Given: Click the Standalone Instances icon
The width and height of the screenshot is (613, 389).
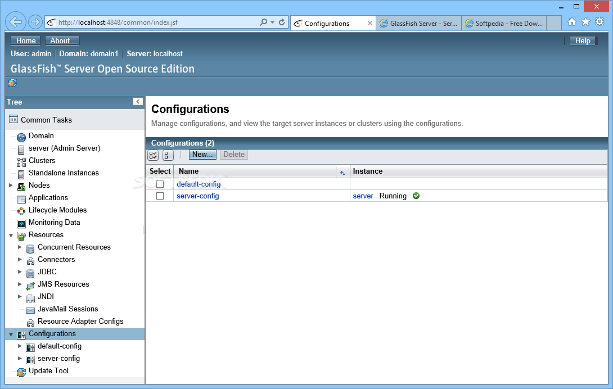Looking at the screenshot, I should point(21,174).
